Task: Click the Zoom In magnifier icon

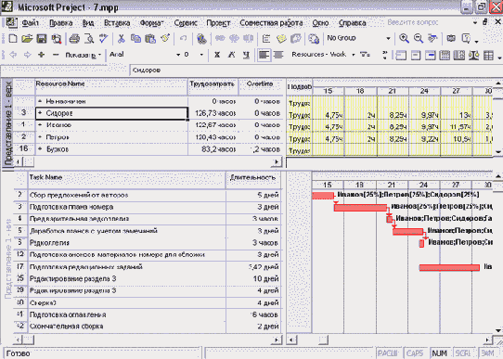Action: 404,38
